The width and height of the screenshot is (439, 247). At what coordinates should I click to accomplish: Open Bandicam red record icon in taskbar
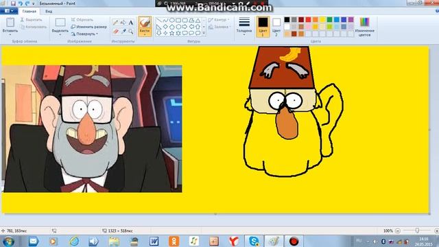pyautogui.click(x=294, y=241)
